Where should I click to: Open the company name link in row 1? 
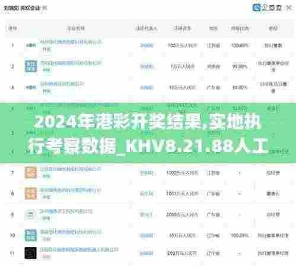point(71,42)
